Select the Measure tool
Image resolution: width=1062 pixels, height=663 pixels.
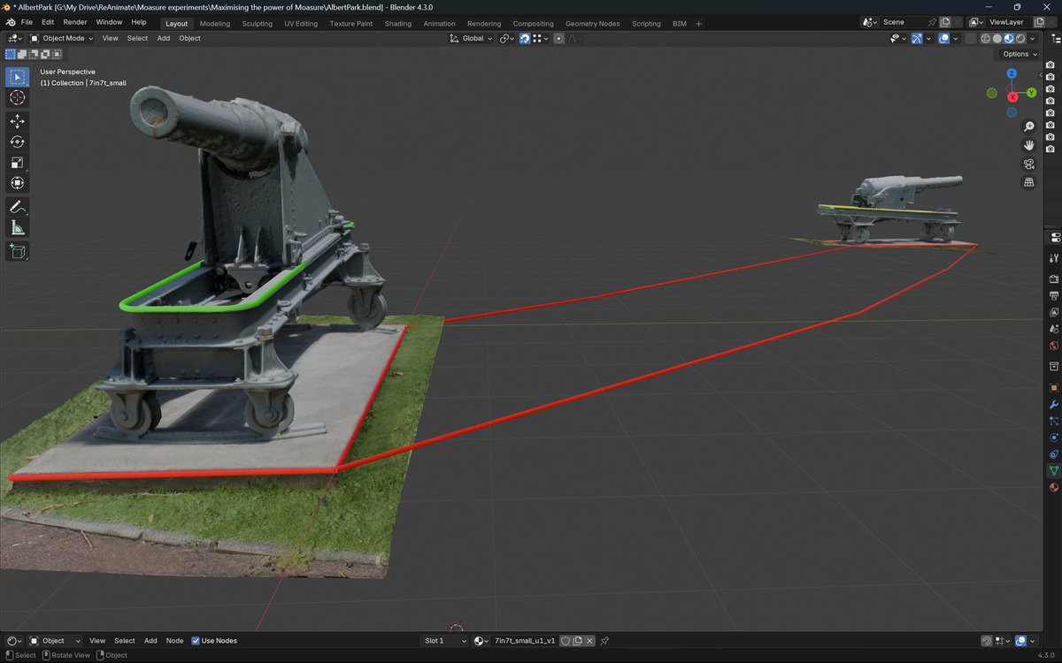point(18,228)
